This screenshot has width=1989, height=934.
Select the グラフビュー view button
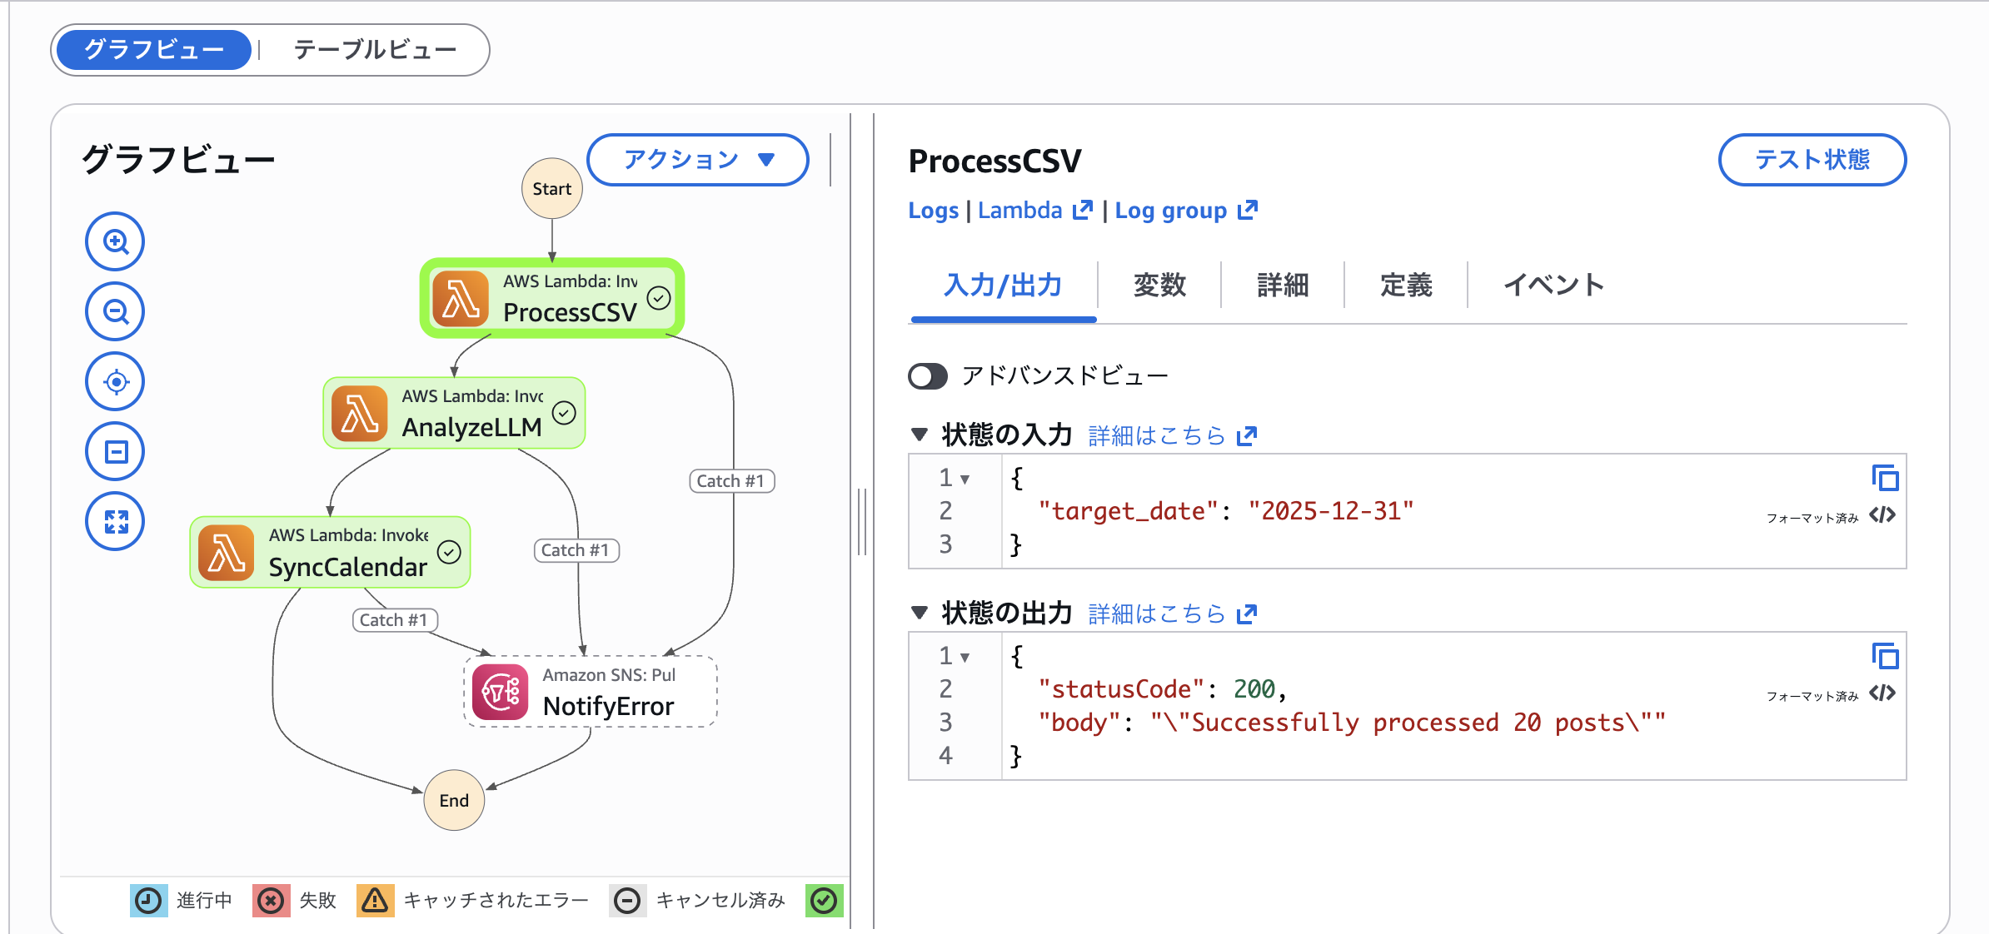coord(154,50)
